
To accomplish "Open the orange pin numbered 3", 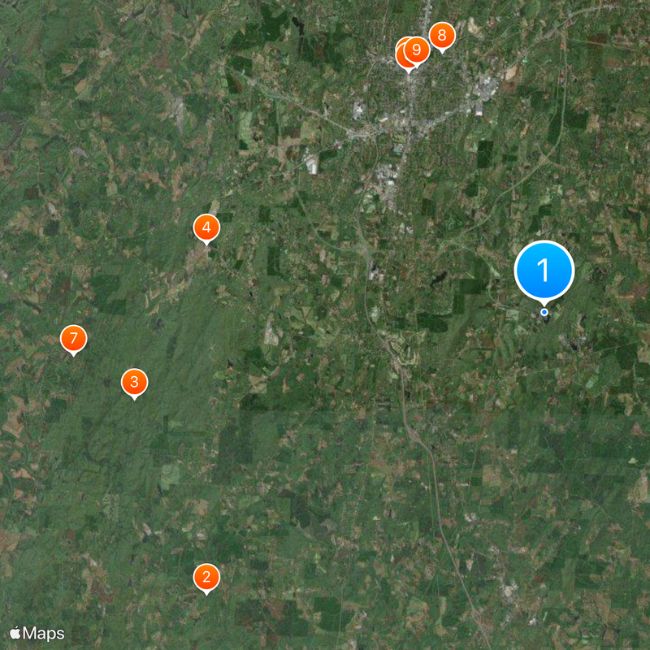I will (134, 382).
